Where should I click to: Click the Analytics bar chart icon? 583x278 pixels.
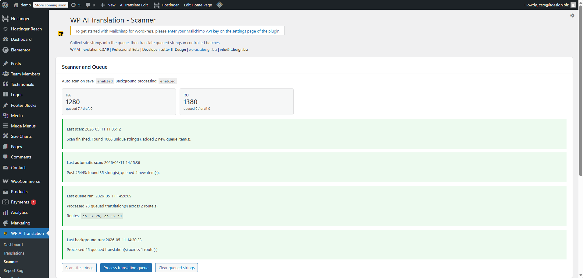[x=5, y=212]
